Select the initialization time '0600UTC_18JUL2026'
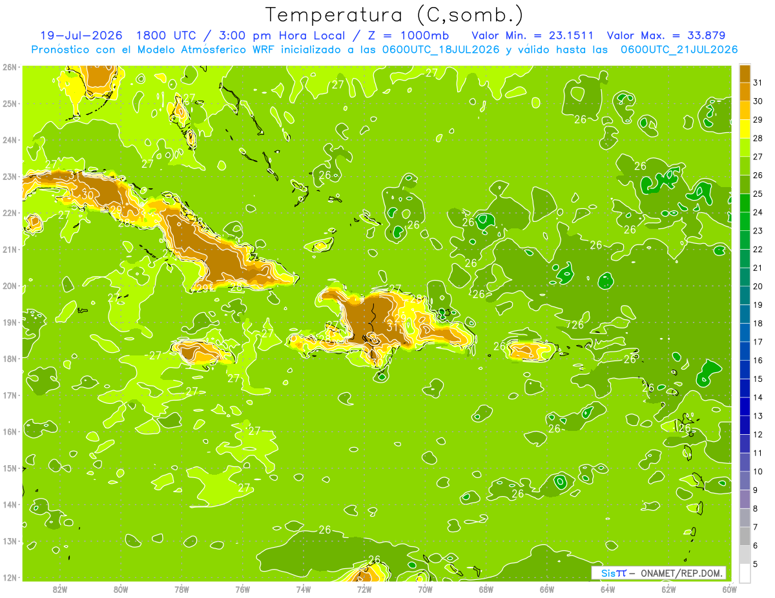Viewport: 775px width, 598px height. click(441, 50)
